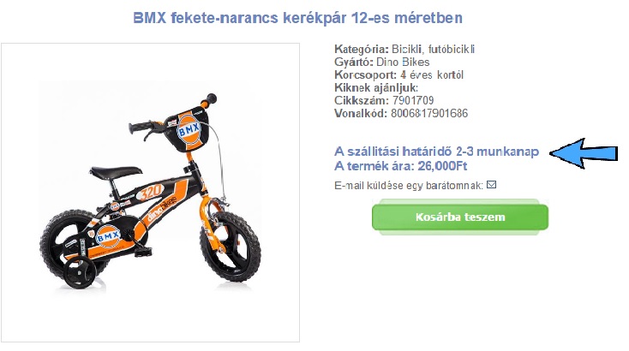629x351 pixels.
Task: Click the item number 7901709
Action: click(413, 100)
